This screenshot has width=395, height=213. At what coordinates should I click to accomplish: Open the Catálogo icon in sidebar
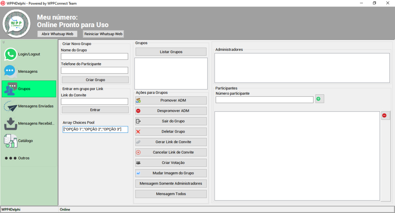tap(10, 141)
